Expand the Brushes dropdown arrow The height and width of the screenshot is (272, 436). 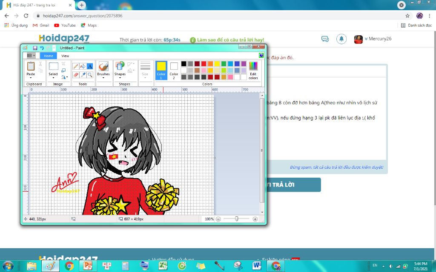[103, 78]
